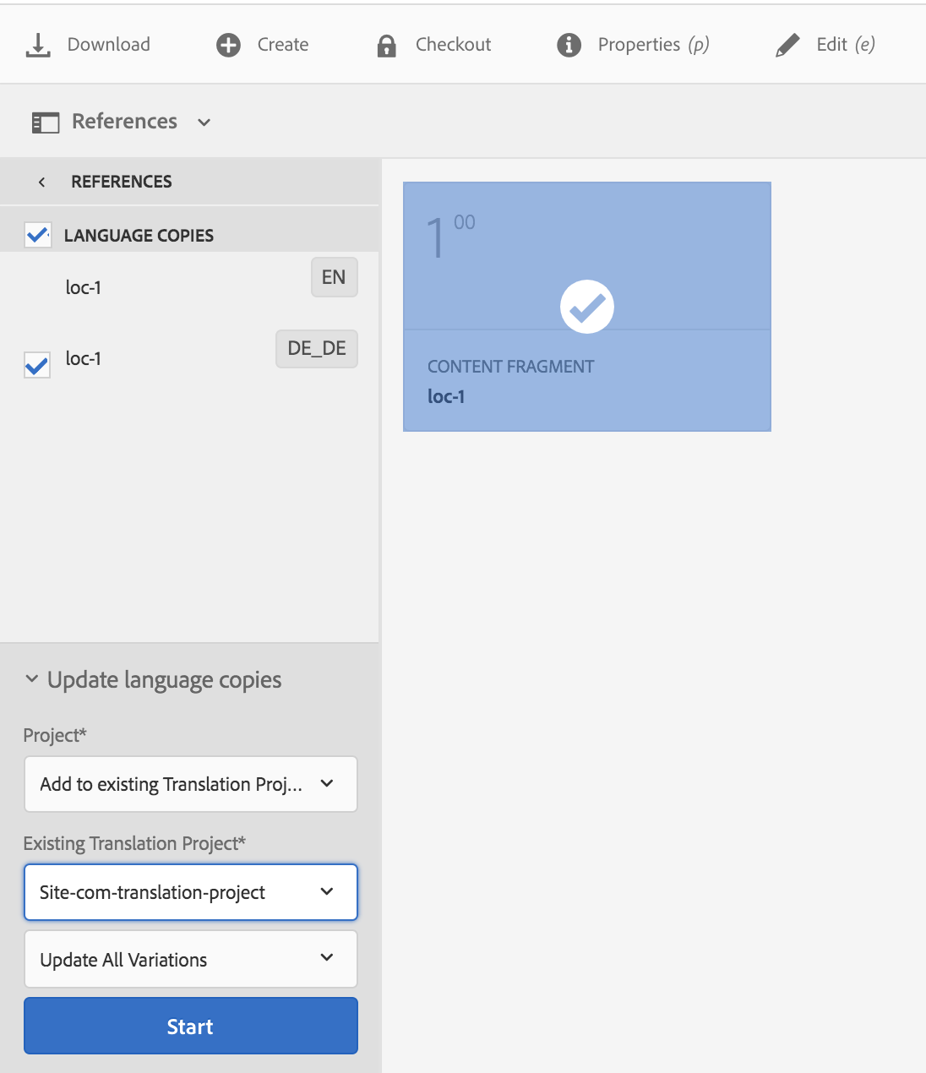Viewport: 926px width, 1073px height.
Task: Click the Edit pencil icon
Action: (x=787, y=46)
